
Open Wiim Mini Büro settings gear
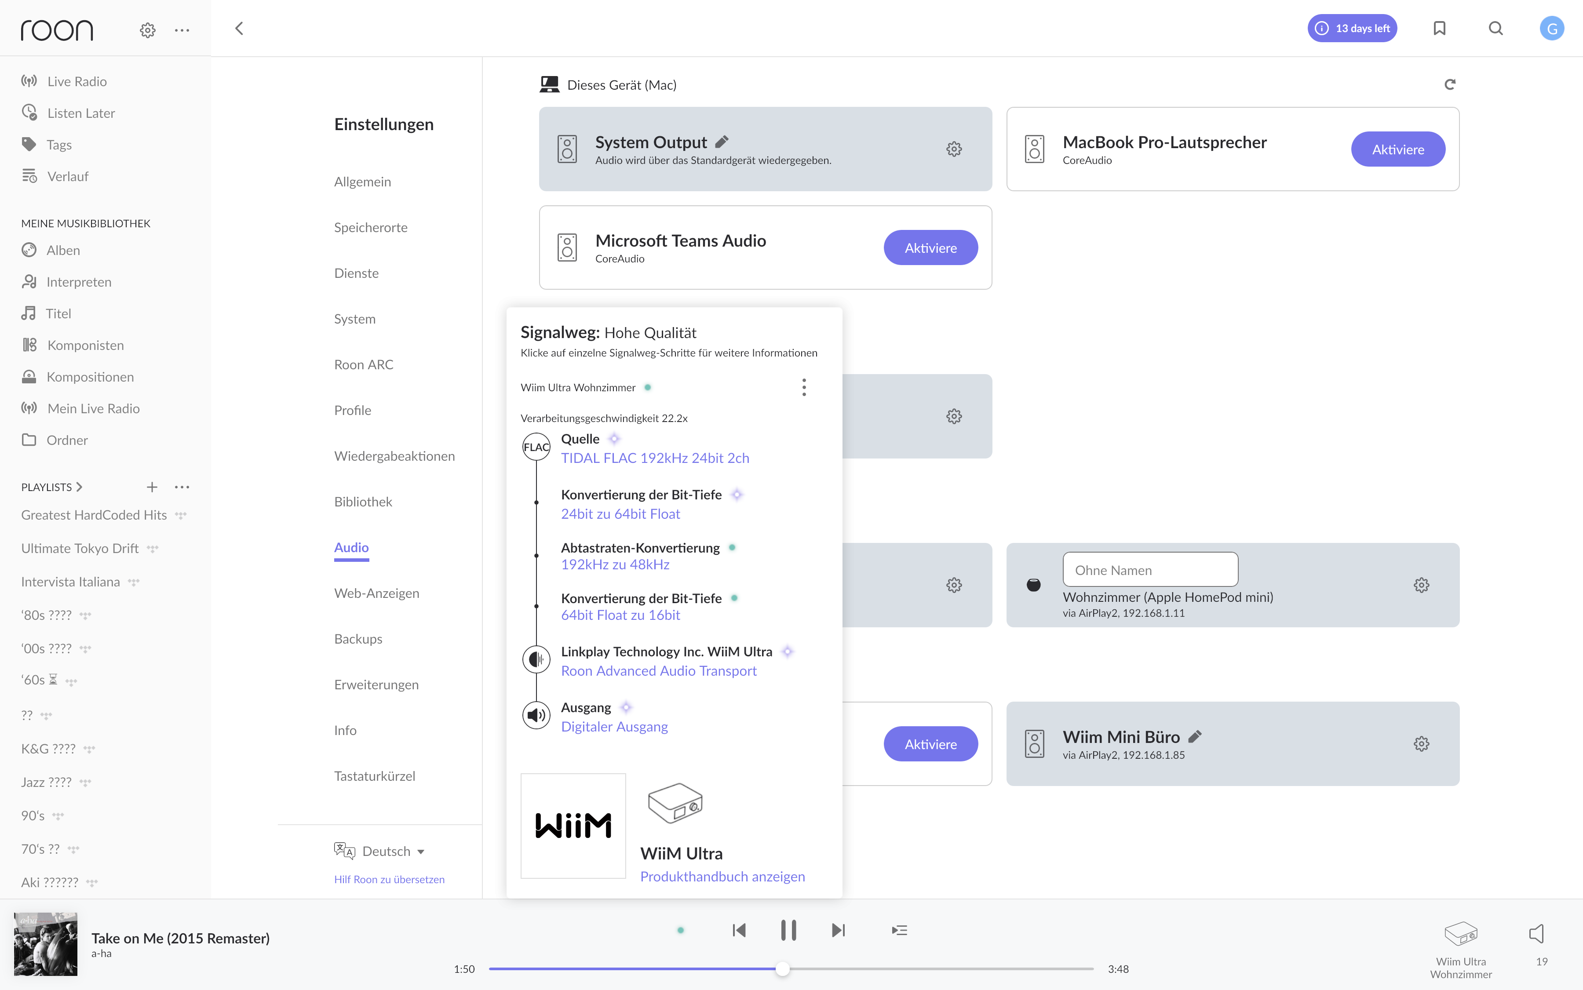coord(1421,744)
